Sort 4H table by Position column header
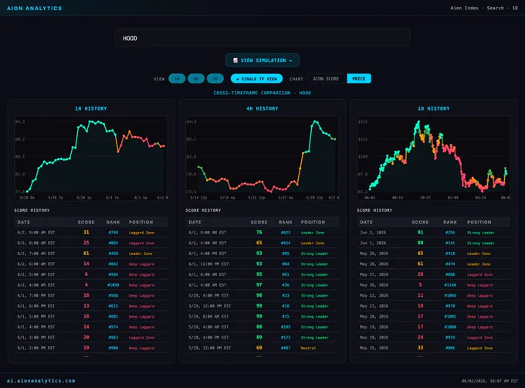Image resolution: width=525 pixels, height=388 pixels. pos(313,222)
